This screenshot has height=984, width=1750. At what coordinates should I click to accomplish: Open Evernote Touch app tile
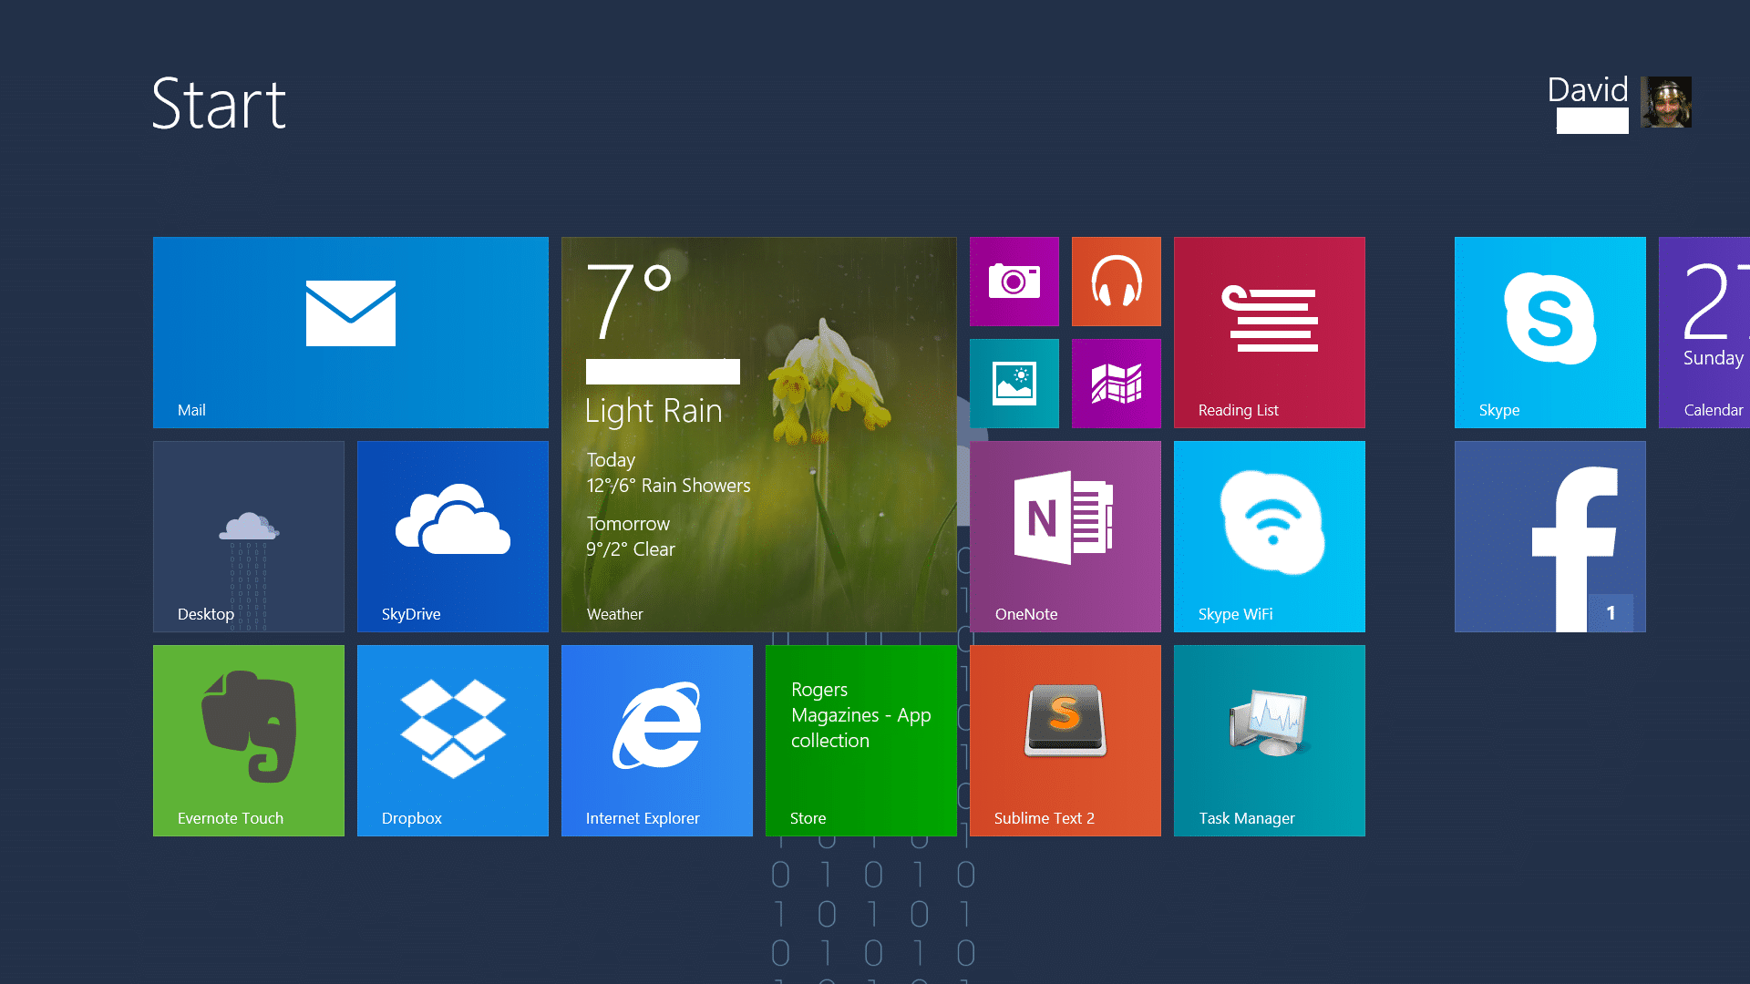[x=249, y=741]
